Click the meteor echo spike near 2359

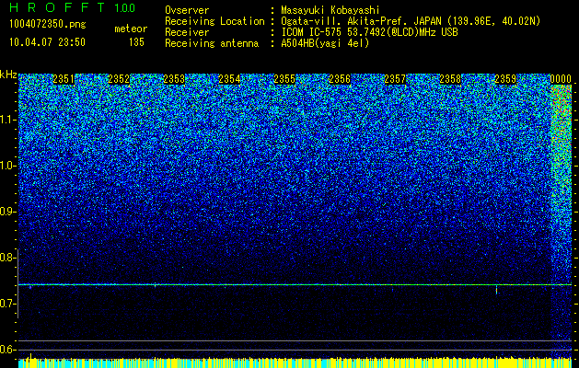497,290
